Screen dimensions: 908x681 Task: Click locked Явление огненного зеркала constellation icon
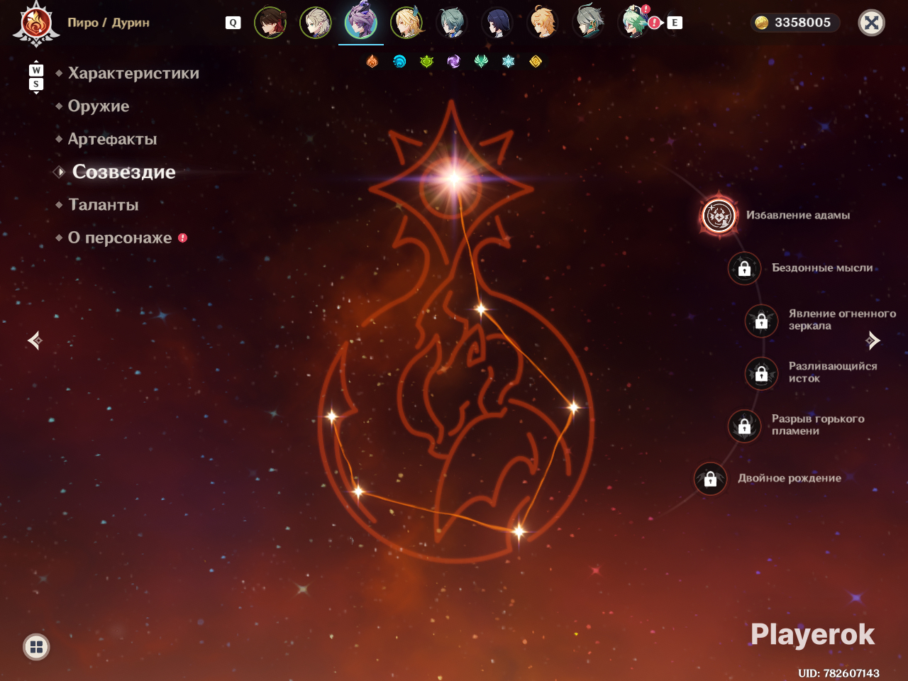[x=761, y=321]
